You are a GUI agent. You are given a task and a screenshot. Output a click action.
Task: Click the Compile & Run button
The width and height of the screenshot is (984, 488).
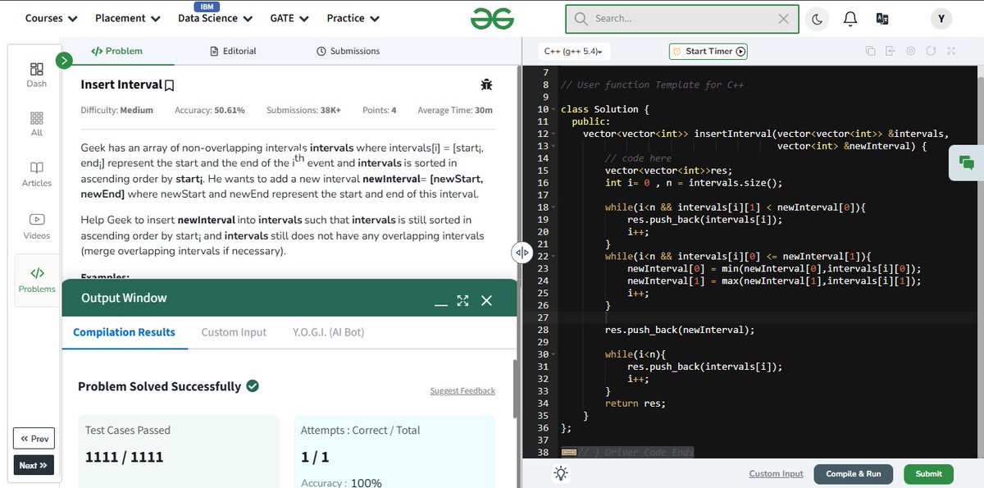click(x=853, y=473)
